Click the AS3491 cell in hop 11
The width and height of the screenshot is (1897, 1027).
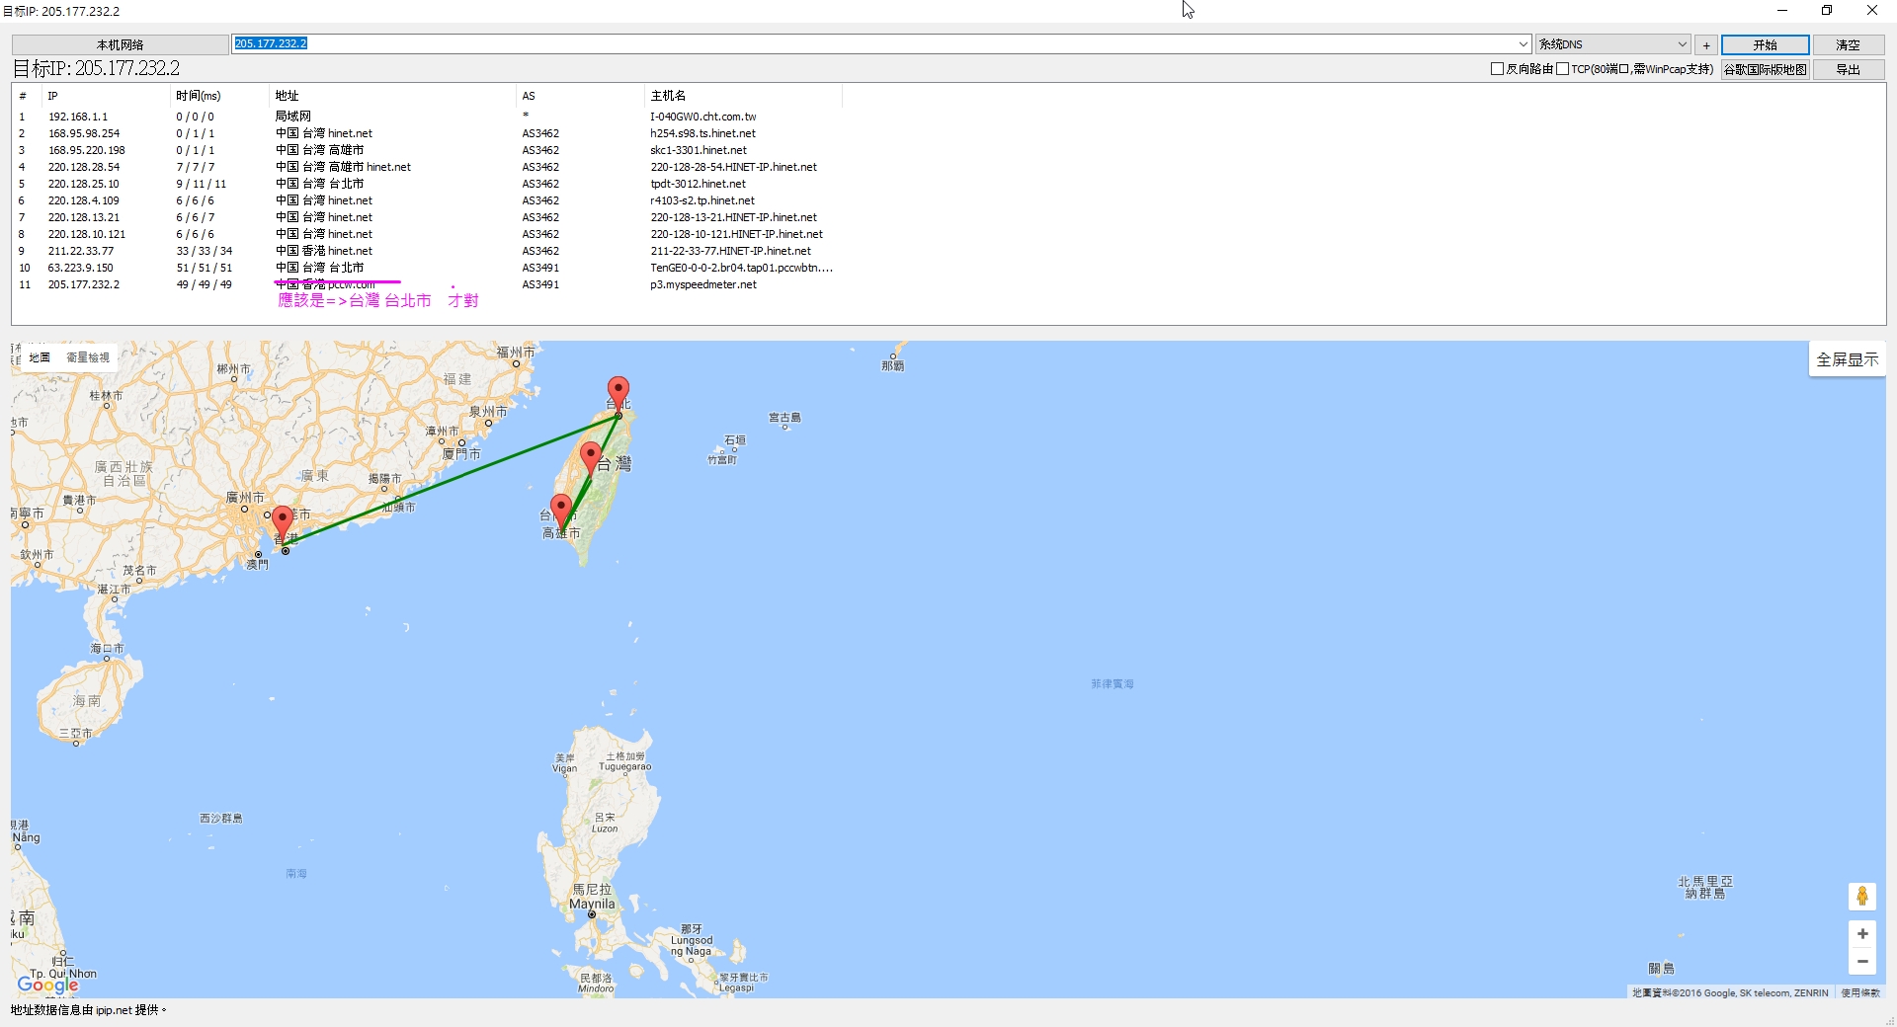[540, 284]
